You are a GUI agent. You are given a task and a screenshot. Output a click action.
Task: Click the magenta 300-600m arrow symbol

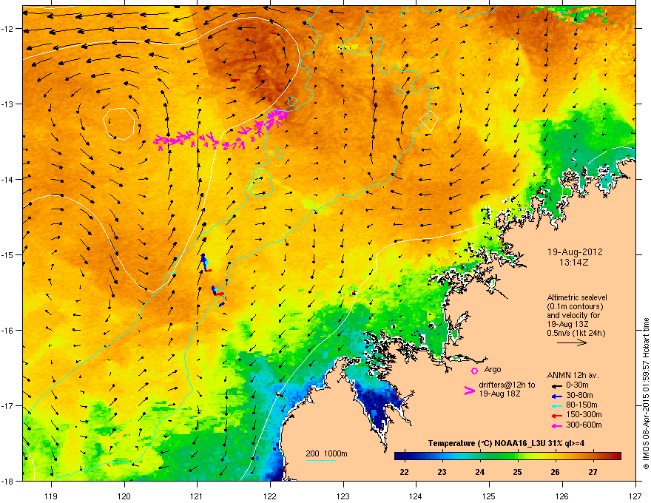click(557, 425)
